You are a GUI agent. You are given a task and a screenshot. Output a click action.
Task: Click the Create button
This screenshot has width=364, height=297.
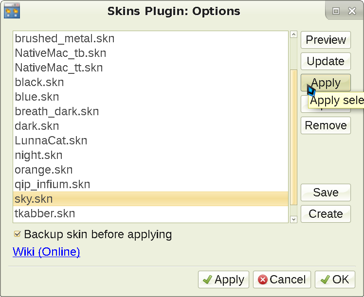point(326,214)
